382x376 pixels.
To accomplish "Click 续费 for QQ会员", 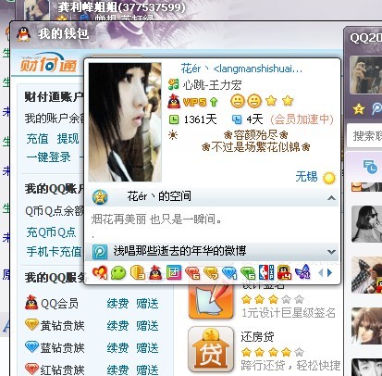I will tap(117, 304).
